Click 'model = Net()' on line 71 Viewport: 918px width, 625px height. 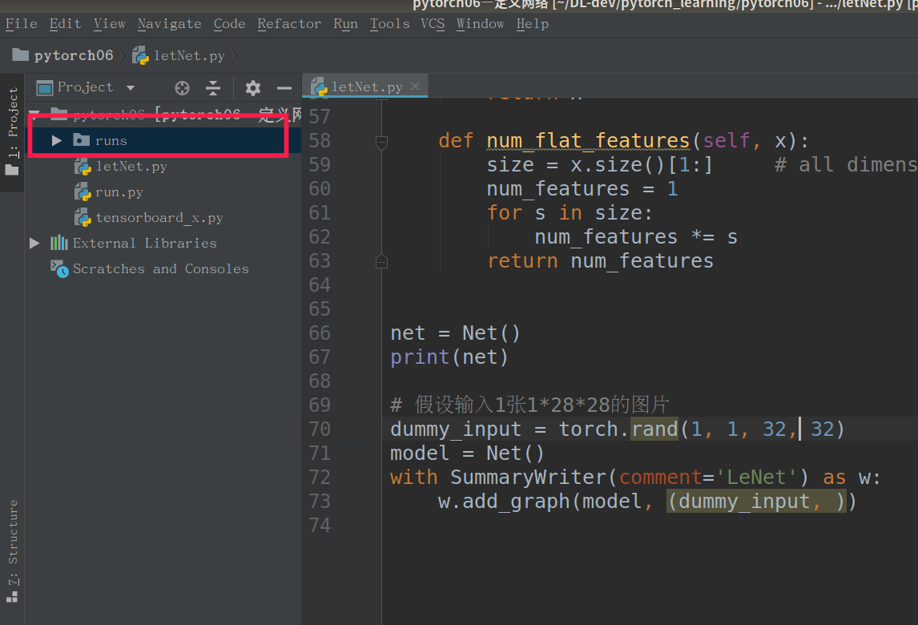pos(467,453)
